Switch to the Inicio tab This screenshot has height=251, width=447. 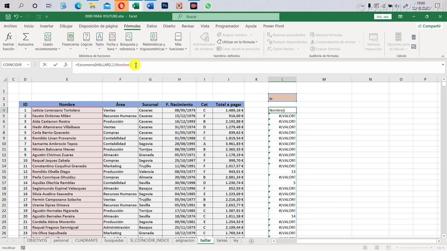coord(29,26)
